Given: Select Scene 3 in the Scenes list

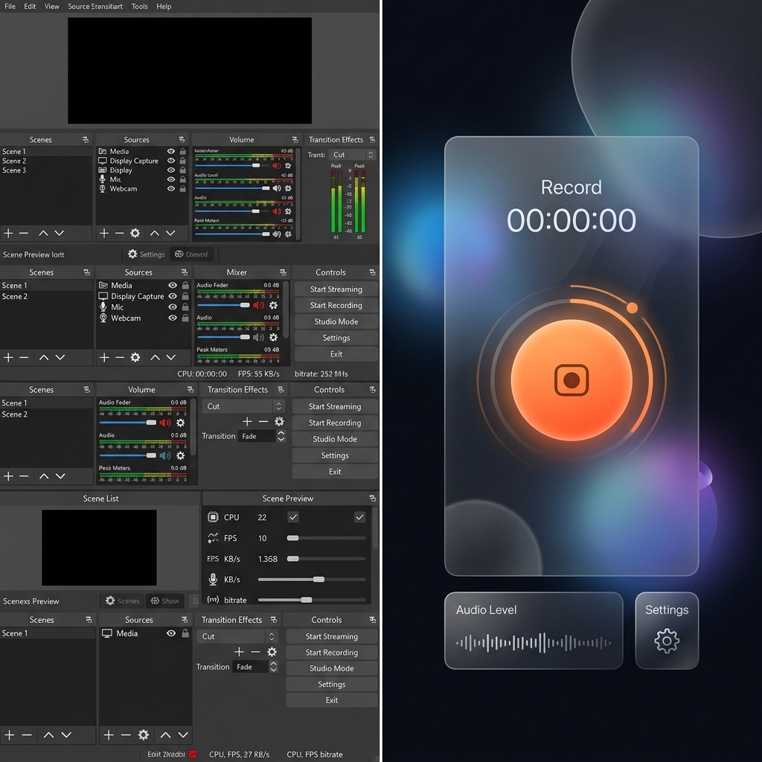Looking at the screenshot, I should click(45, 170).
